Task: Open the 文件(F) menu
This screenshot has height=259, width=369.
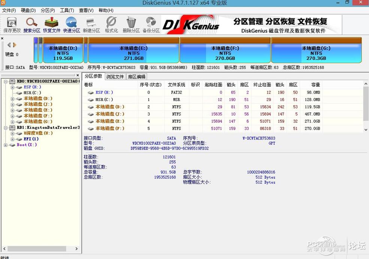Action: pyautogui.click(x=9, y=10)
